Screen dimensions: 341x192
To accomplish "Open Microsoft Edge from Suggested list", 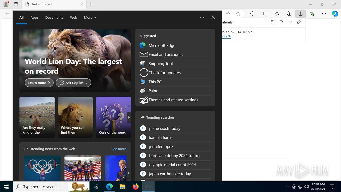I will pos(175,45).
